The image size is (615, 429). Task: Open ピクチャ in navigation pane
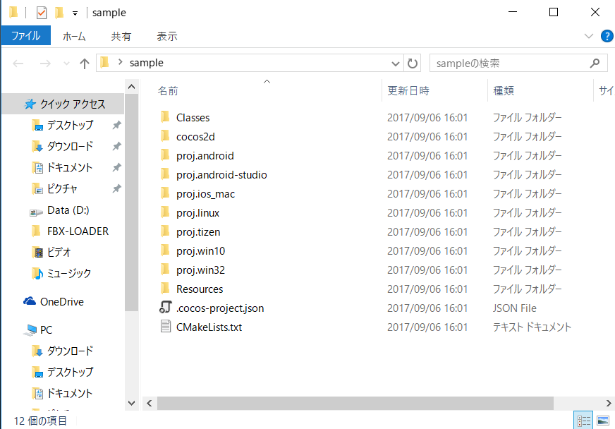[62, 189]
